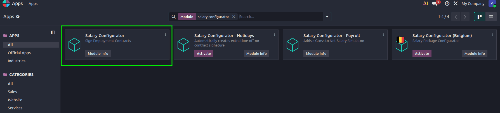Image resolution: width=500 pixels, height=113 pixels.
Task: Open kebab menu on Salary Configurator card
Action: pyautogui.click(x=166, y=34)
